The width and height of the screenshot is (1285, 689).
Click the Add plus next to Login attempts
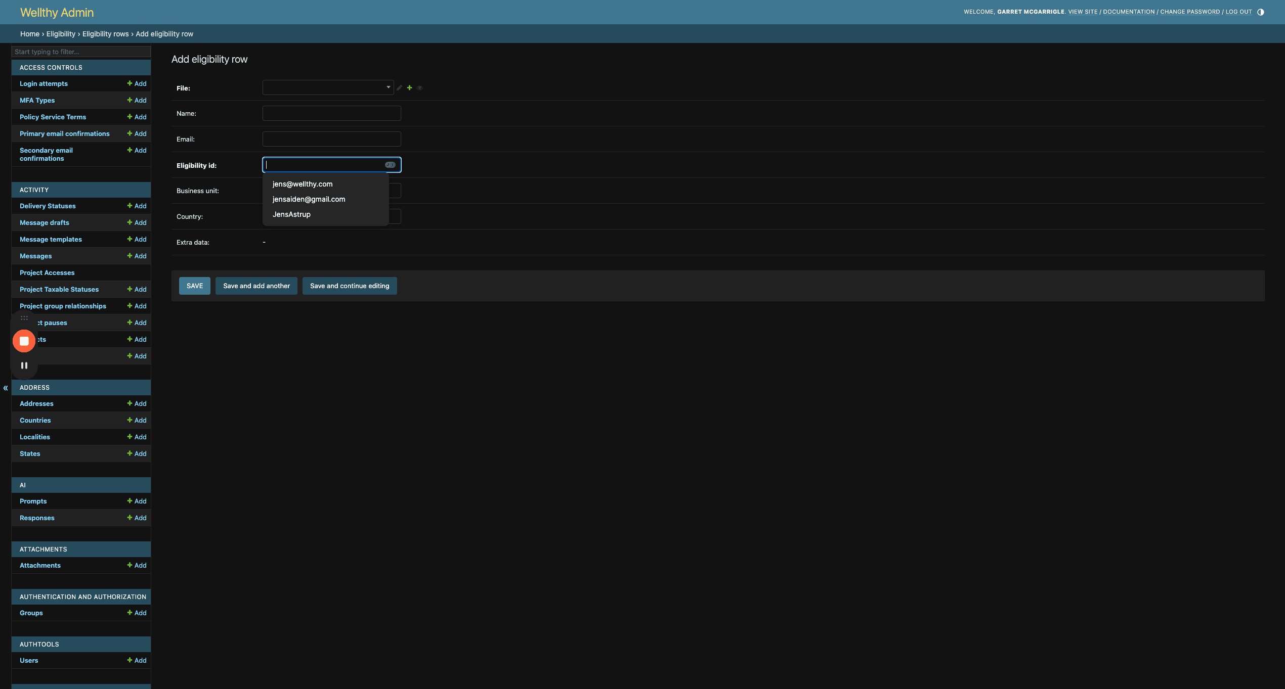coord(137,83)
